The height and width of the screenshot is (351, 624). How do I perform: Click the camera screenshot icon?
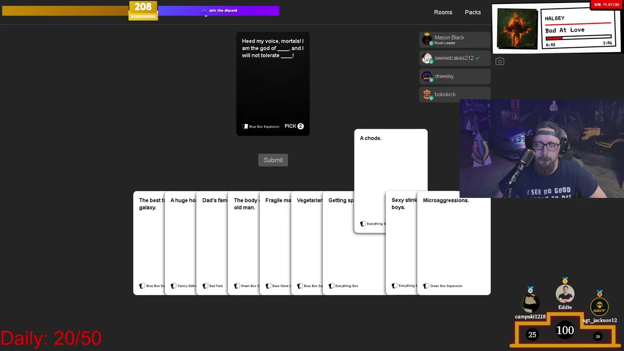coord(500,61)
